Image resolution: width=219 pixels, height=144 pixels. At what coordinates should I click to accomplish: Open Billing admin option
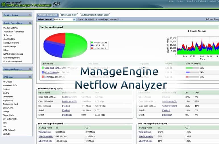coord(6,50)
